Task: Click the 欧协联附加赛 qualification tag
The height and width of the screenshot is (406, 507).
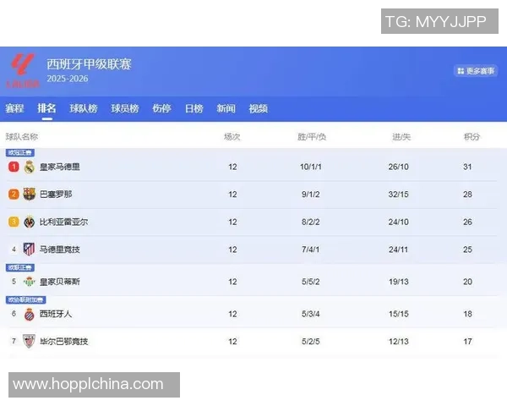Action: click(x=26, y=299)
